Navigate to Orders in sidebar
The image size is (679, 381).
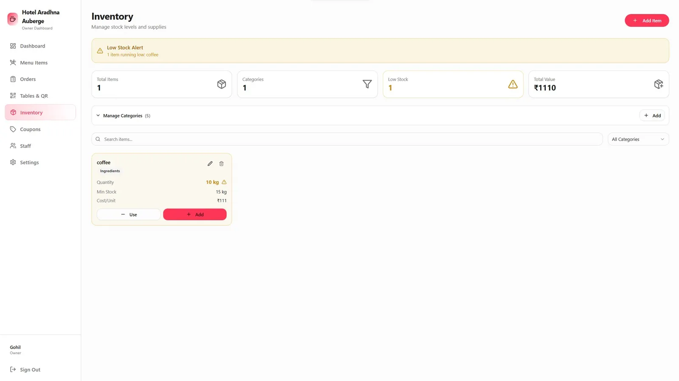coord(40,79)
